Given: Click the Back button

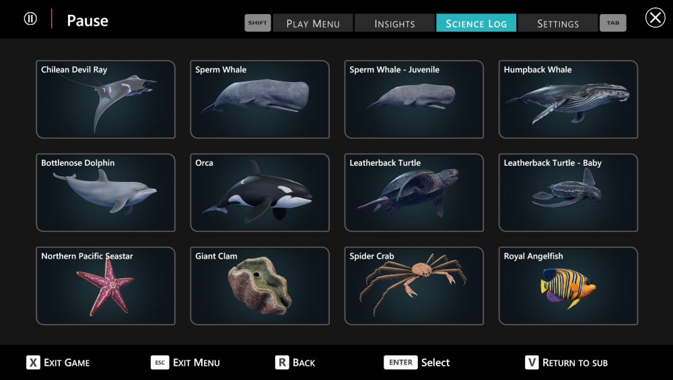Looking at the screenshot, I should coord(295,362).
